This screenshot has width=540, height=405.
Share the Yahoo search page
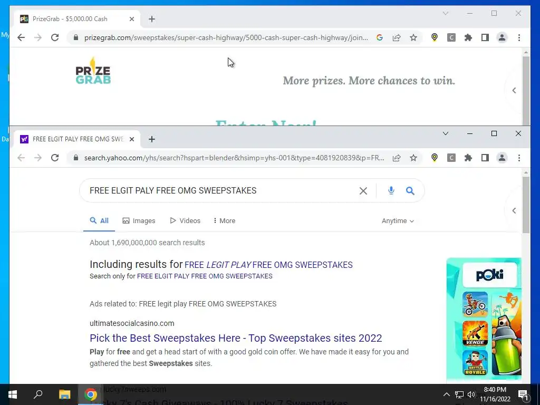tap(397, 158)
